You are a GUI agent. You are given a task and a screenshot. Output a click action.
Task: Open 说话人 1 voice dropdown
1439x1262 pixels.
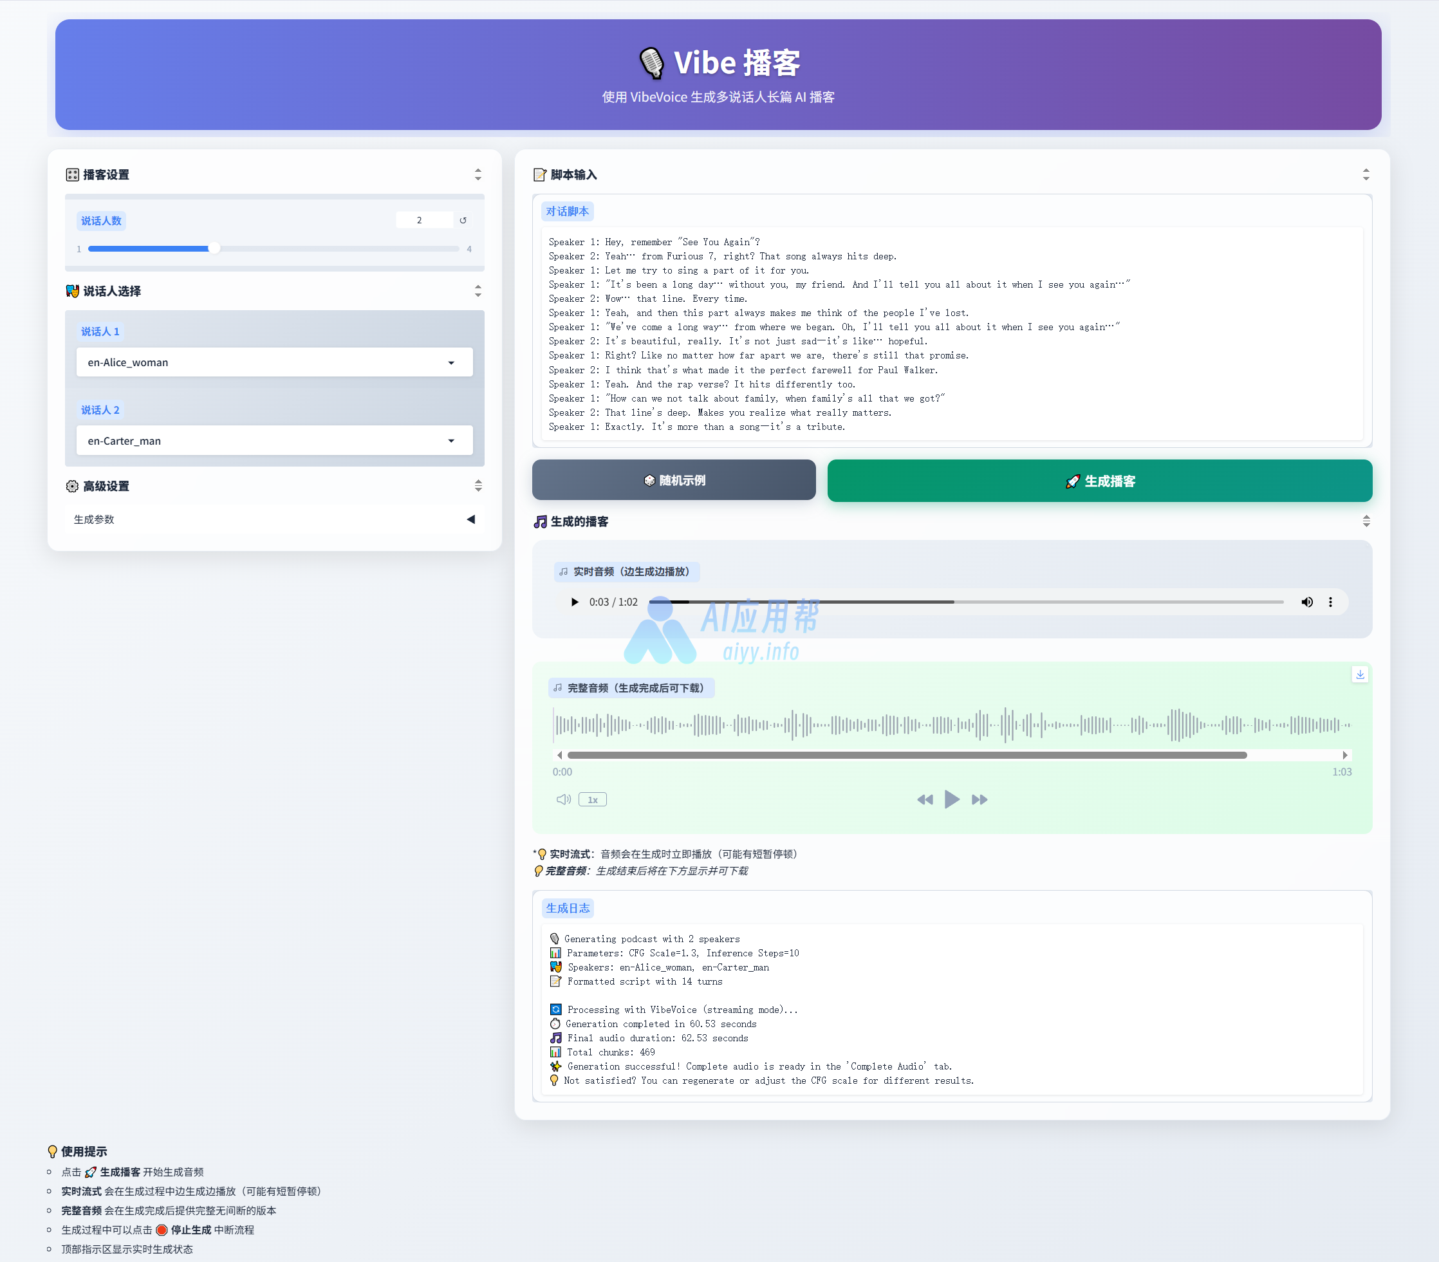click(x=275, y=362)
